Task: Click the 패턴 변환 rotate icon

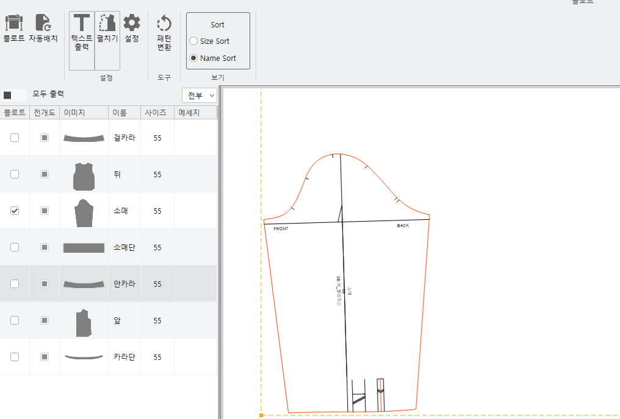Action: click(x=164, y=23)
